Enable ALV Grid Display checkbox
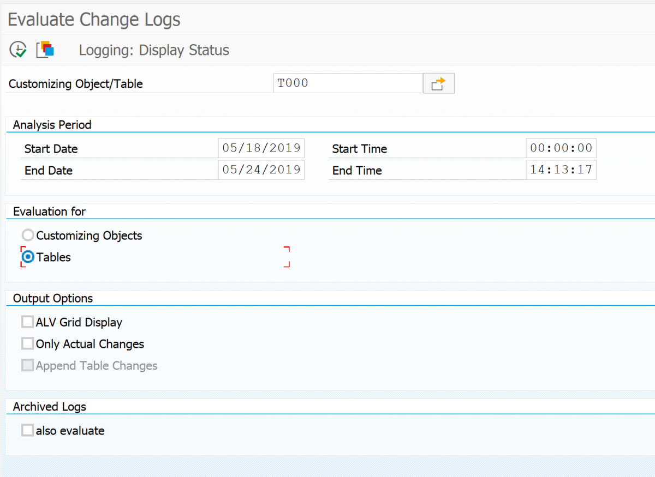Viewport: 655px width, 477px height. pos(27,322)
